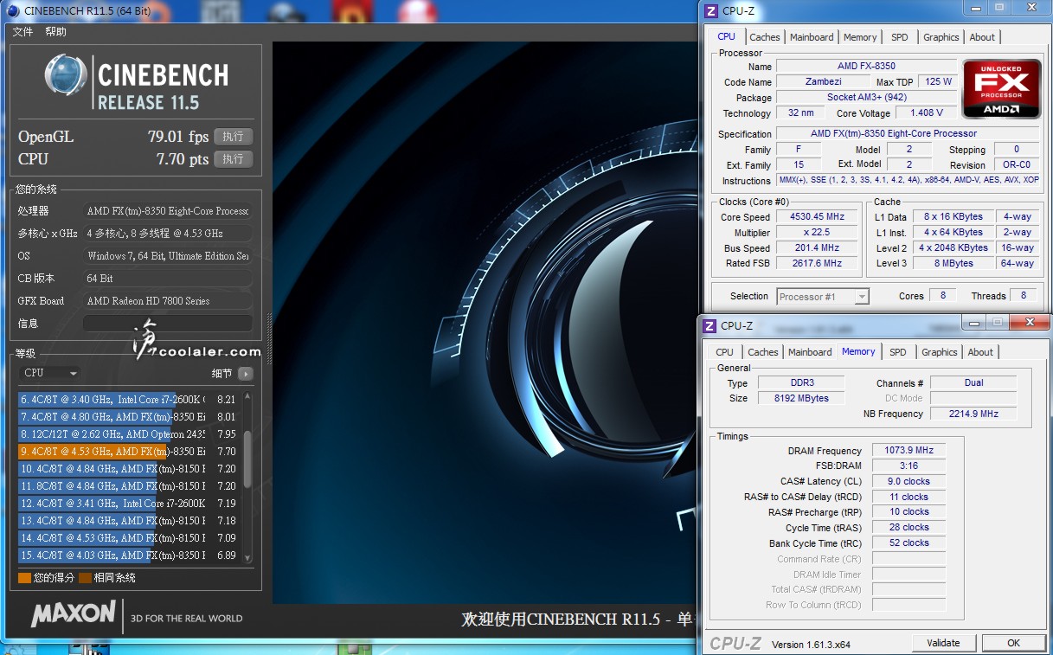Switch to Mainboard tab in lower CPU-Z window
The width and height of the screenshot is (1053, 655).
810,352
